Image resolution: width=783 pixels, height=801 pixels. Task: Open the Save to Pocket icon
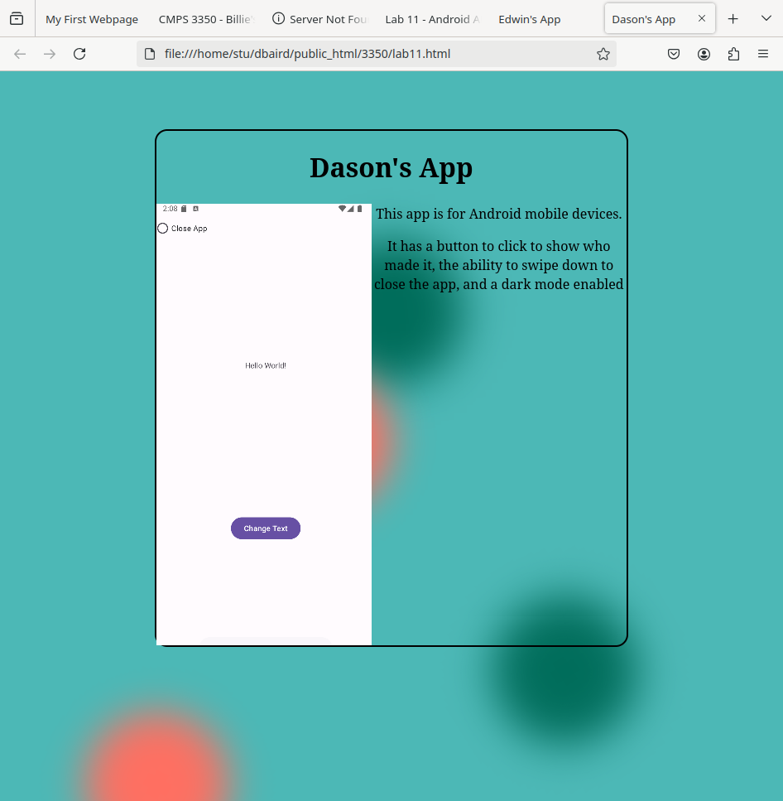pyautogui.click(x=674, y=54)
